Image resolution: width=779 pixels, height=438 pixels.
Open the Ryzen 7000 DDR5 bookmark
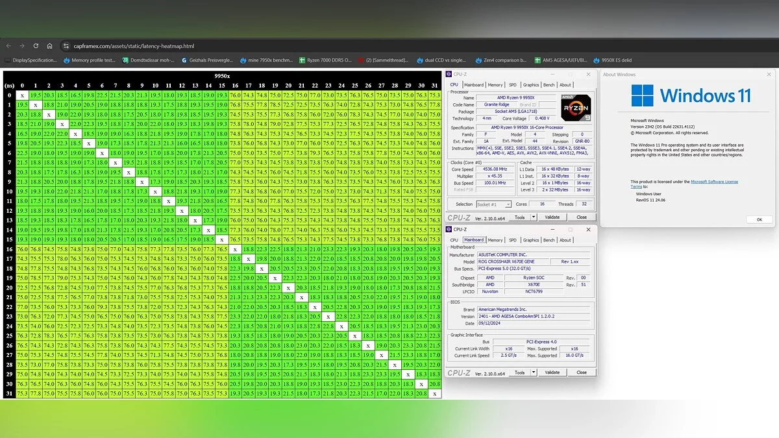[x=326, y=60]
